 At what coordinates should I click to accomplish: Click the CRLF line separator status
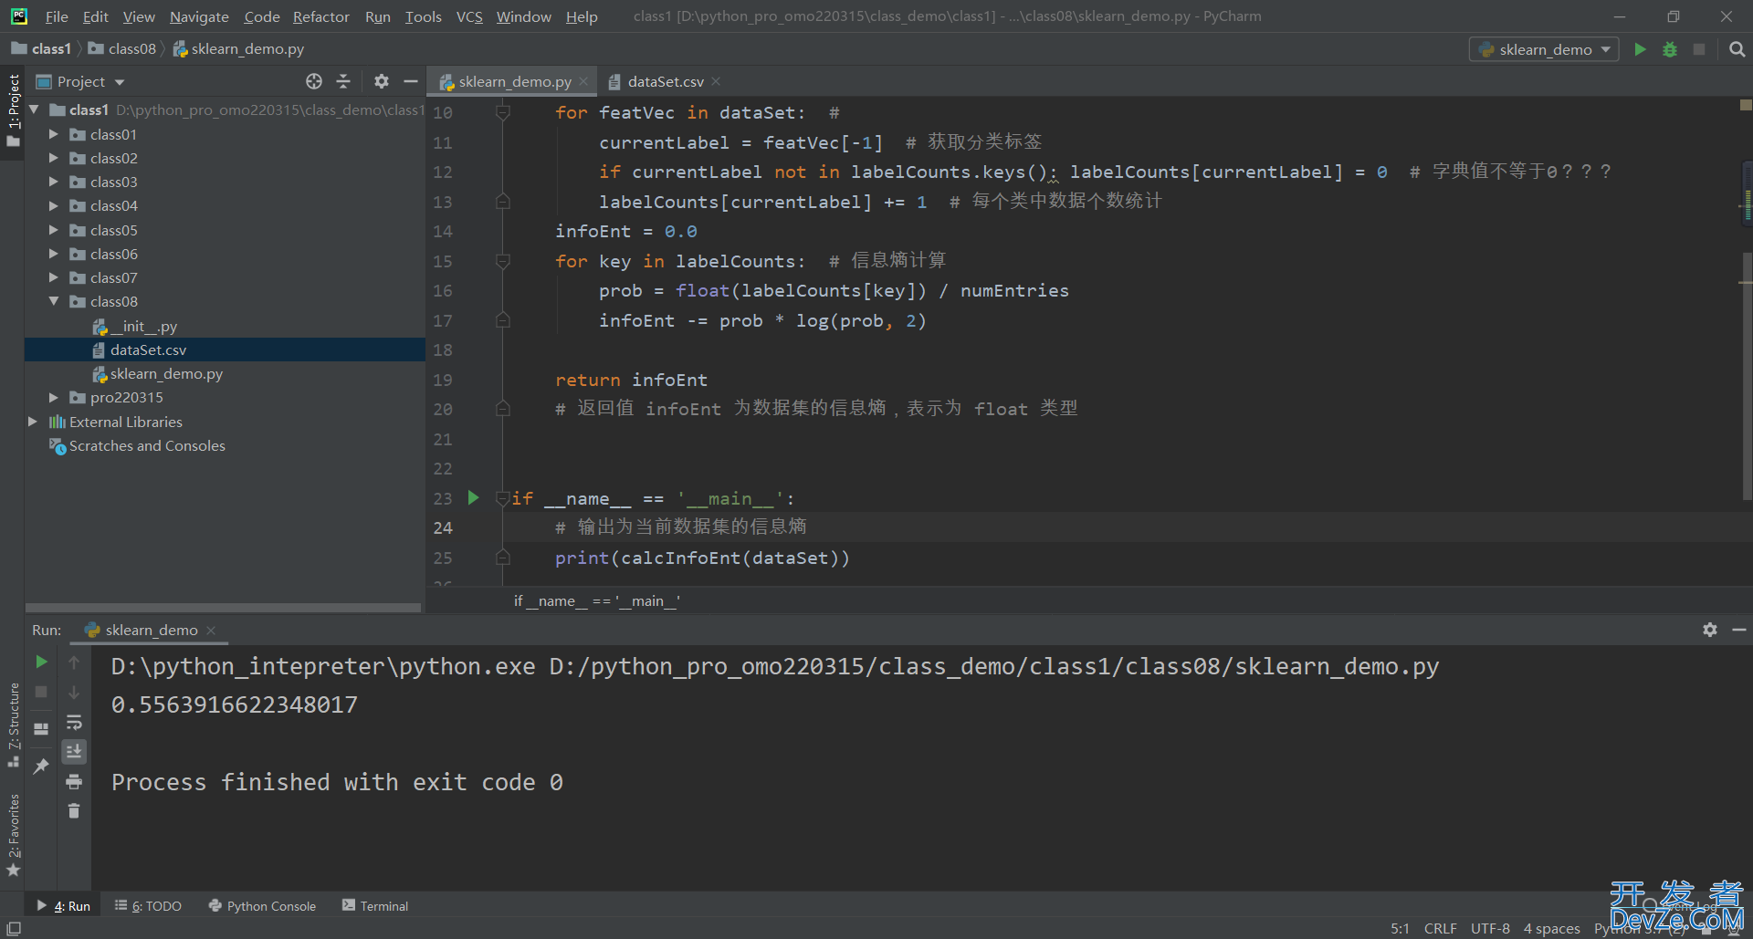click(x=1440, y=928)
